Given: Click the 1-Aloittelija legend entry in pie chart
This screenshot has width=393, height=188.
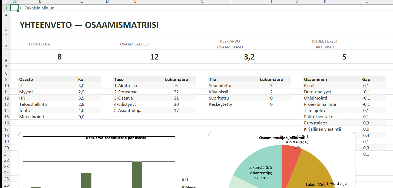Looking at the screenshot, I should tap(335, 183).
